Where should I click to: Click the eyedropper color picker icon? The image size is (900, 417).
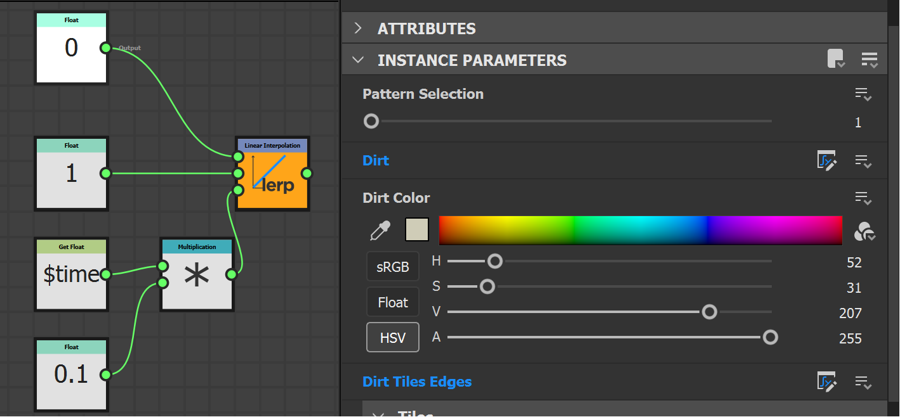(380, 231)
